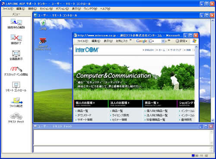Open the 接続 menu

click(x=32, y=9)
